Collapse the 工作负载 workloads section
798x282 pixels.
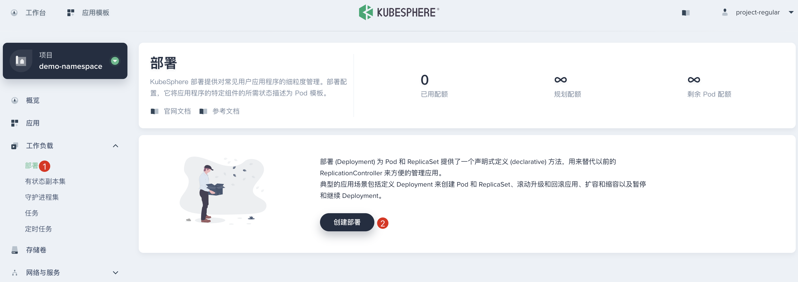click(116, 146)
